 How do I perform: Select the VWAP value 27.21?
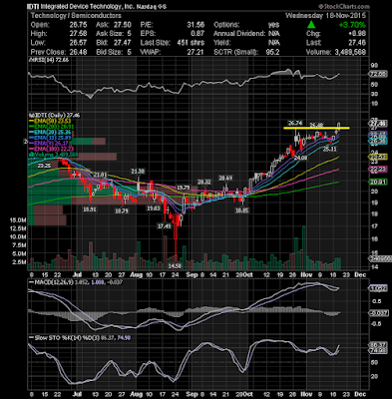[x=196, y=52]
